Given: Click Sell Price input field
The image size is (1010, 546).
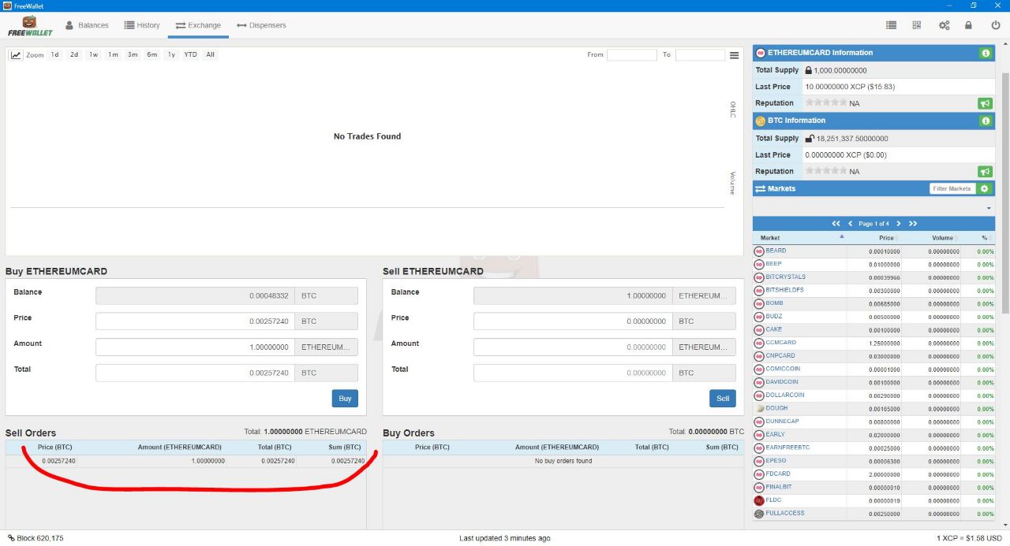Looking at the screenshot, I should click(x=573, y=321).
